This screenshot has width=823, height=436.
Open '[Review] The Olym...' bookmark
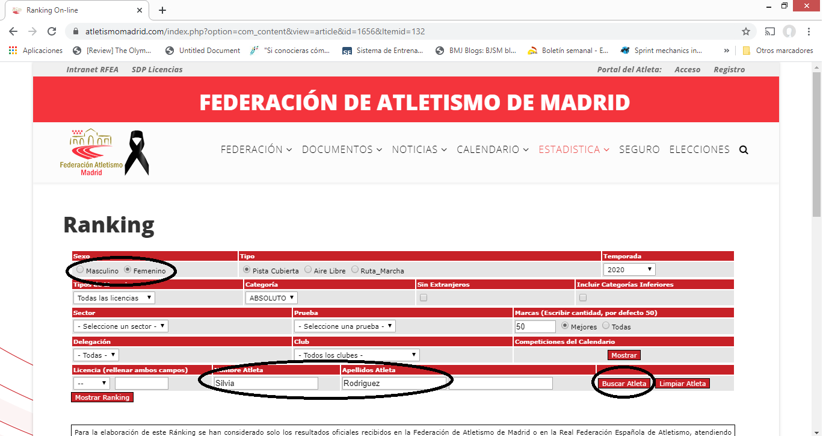coord(113,51)
